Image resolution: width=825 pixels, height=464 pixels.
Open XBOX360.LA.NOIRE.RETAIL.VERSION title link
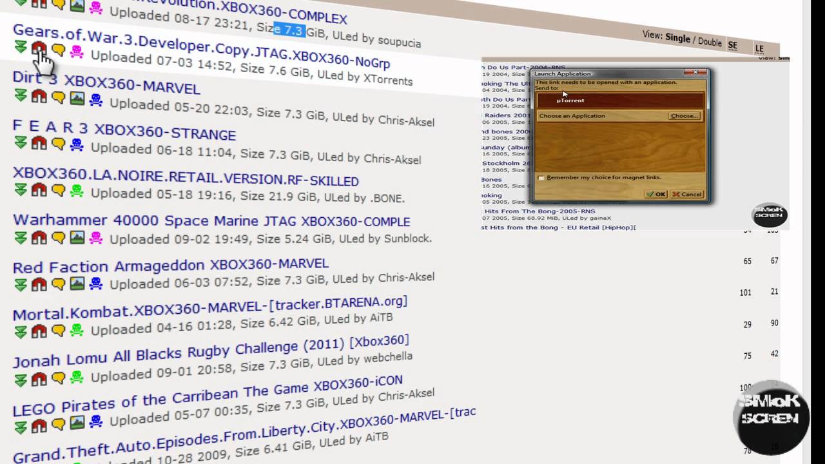coord(186,176)
